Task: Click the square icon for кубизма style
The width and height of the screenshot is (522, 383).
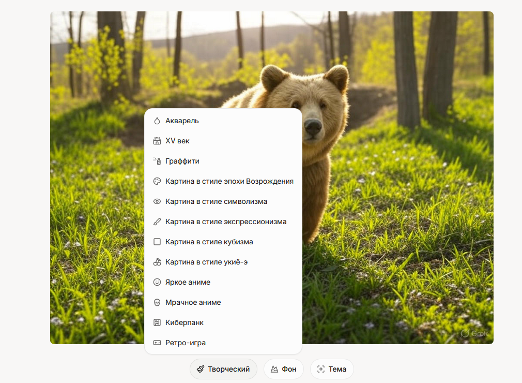Action: (x=157, y=242)
